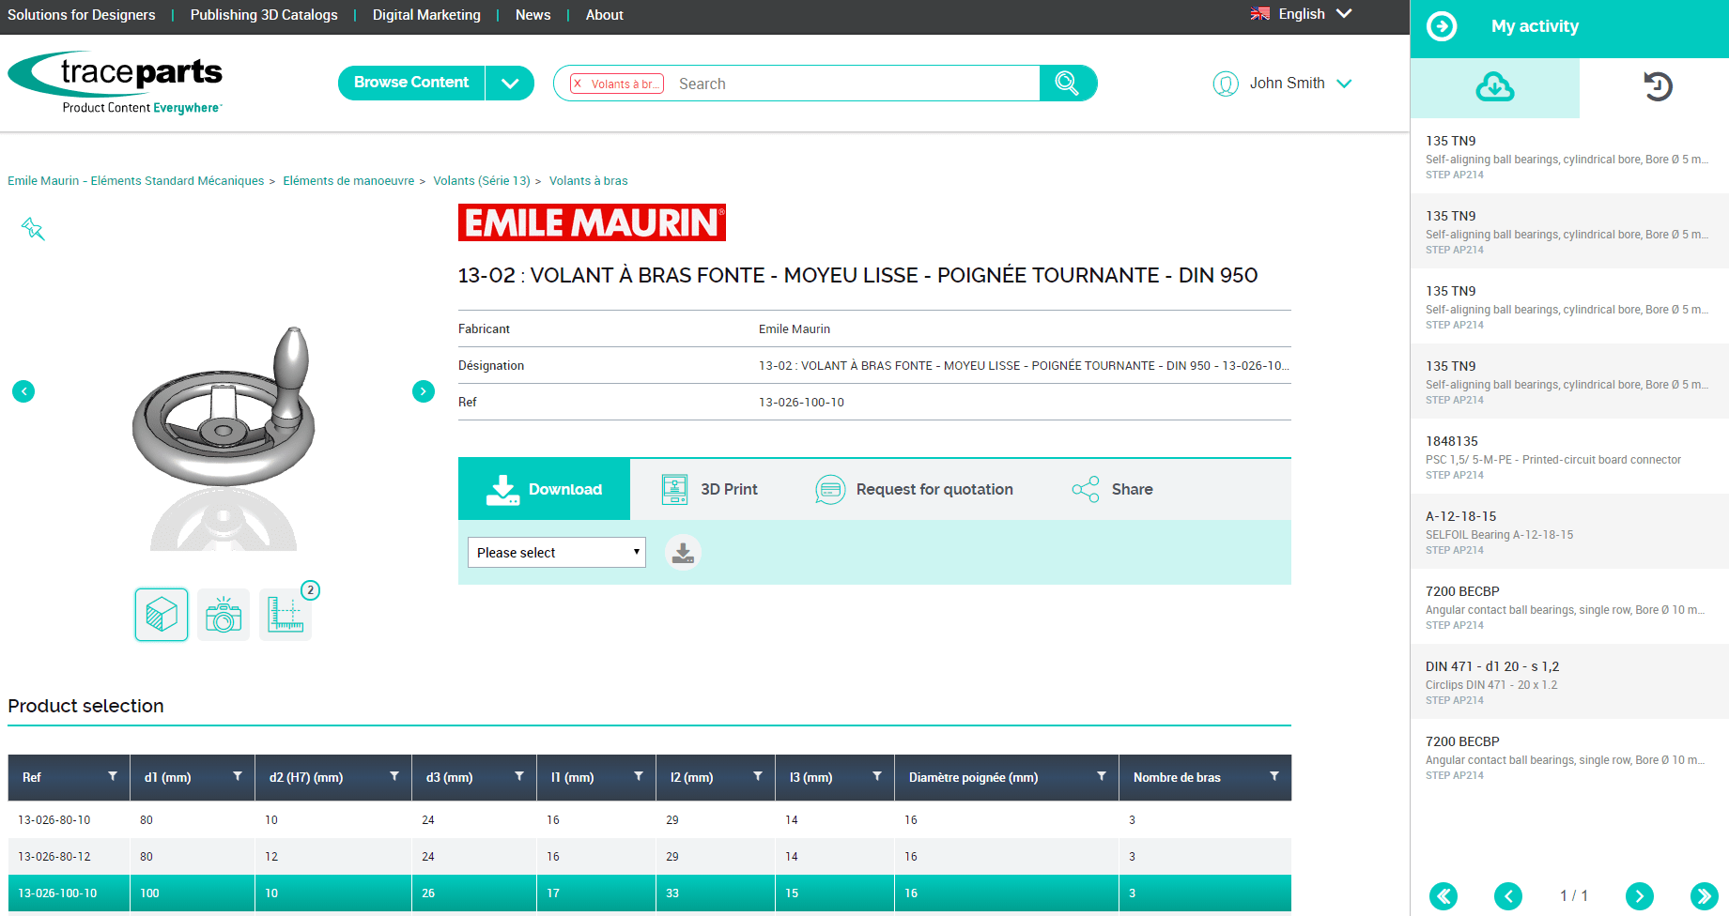Pin the product with the pushpin icon
This screenshot has width=1729, height=916.
33,228
